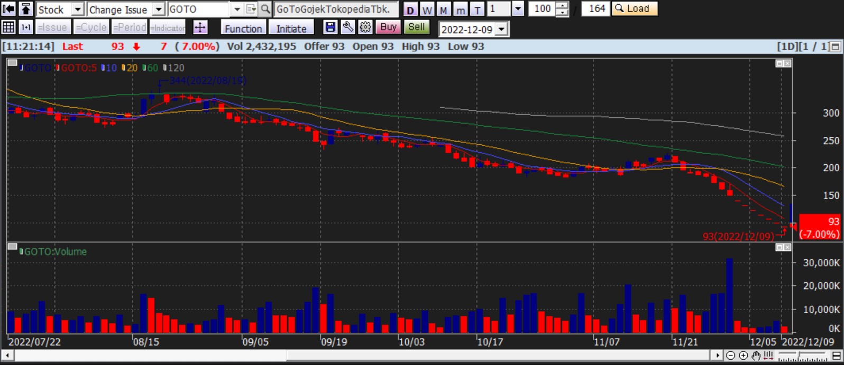Decrease bar count with down spinner
The image size is (844, 365).
(563, 13)
